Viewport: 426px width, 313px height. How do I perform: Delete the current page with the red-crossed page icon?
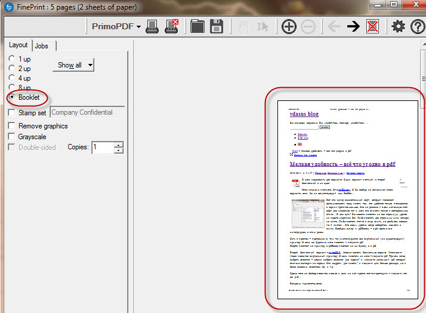point(373,26)
